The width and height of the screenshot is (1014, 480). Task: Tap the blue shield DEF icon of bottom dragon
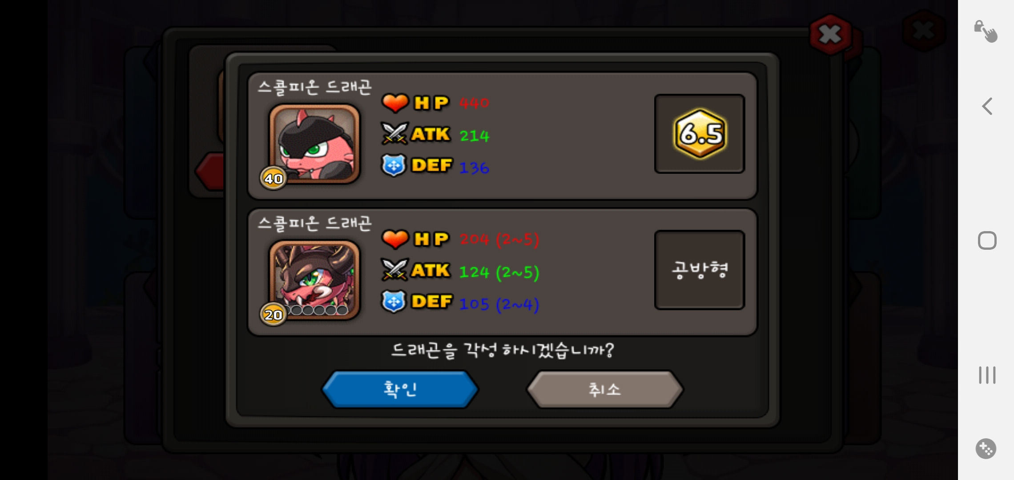394,301
